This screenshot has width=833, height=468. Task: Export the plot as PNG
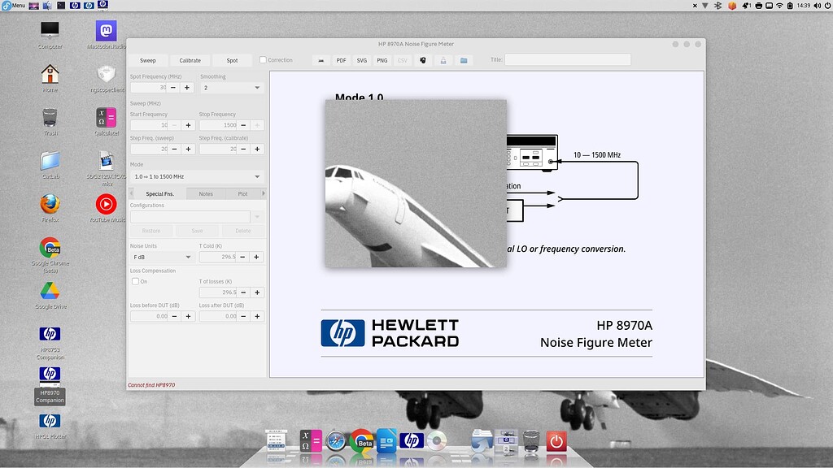(x=381, y=60)
